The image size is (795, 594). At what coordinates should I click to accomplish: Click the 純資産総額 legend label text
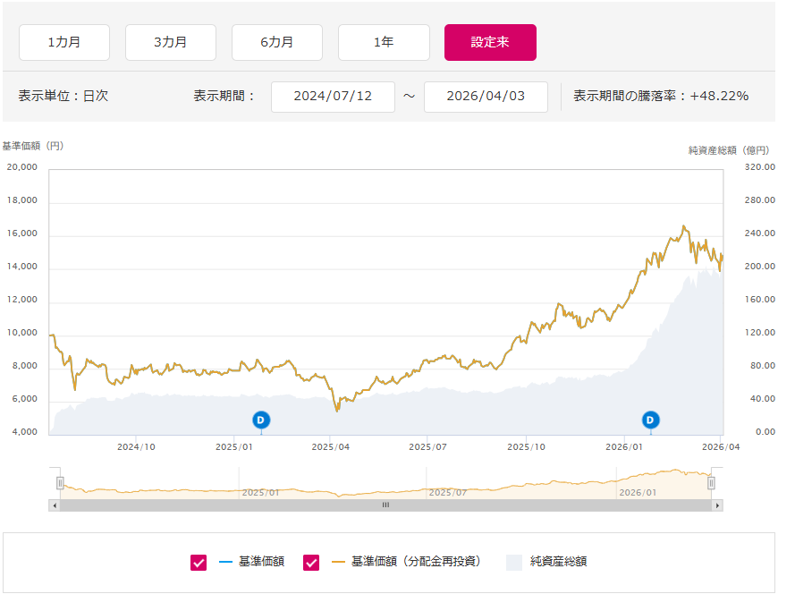click(558, 562)
